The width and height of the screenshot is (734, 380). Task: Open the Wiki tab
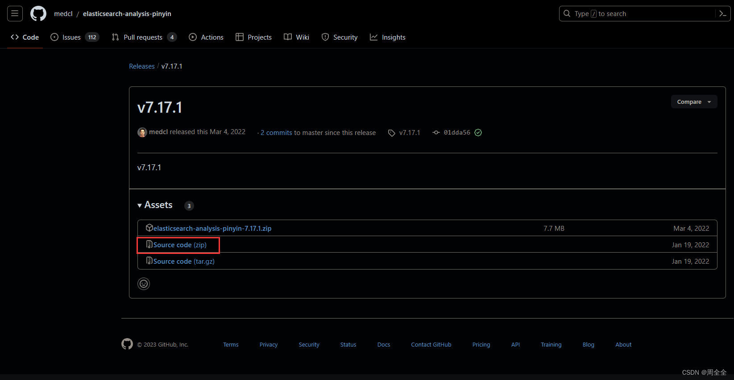296,37
